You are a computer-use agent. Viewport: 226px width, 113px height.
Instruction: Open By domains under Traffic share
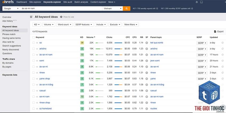[x=8, y=63]
